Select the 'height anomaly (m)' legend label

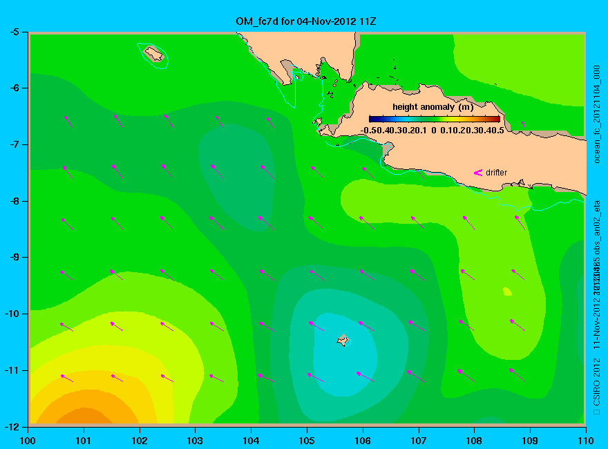[x=433, y=107]
